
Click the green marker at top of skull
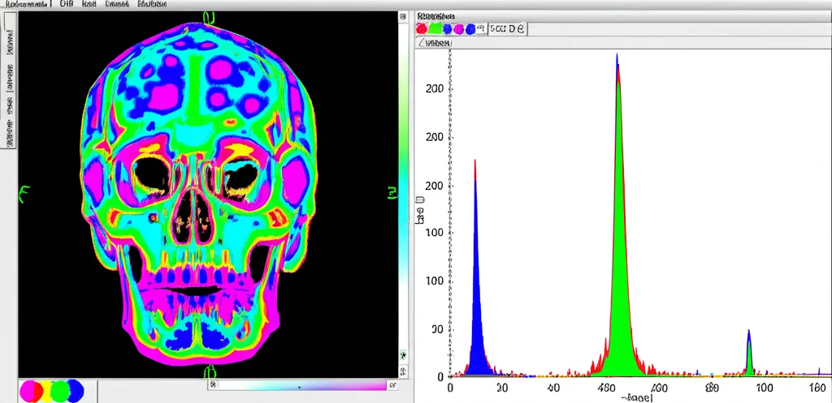tap(210, 17)
